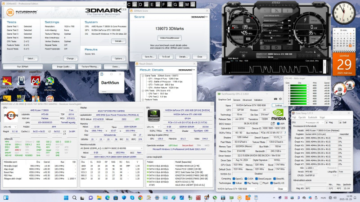Open GPU selection dropdown in GPU-Z
360x202 pixels.
coord(237,189)
